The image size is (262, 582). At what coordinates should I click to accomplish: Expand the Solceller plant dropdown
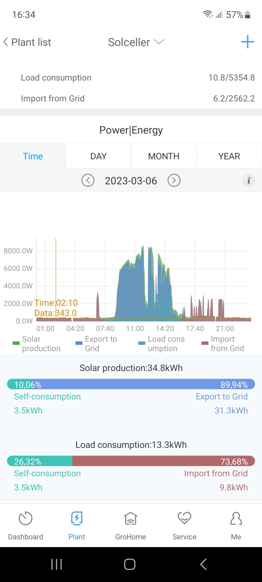(x=136, y=42)
